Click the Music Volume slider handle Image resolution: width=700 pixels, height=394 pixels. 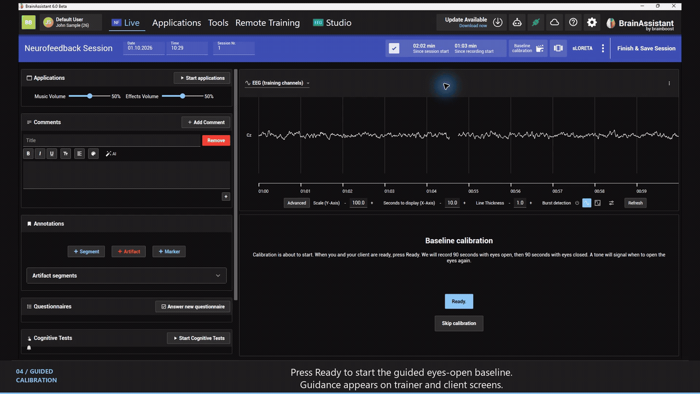tap(90, 96)
